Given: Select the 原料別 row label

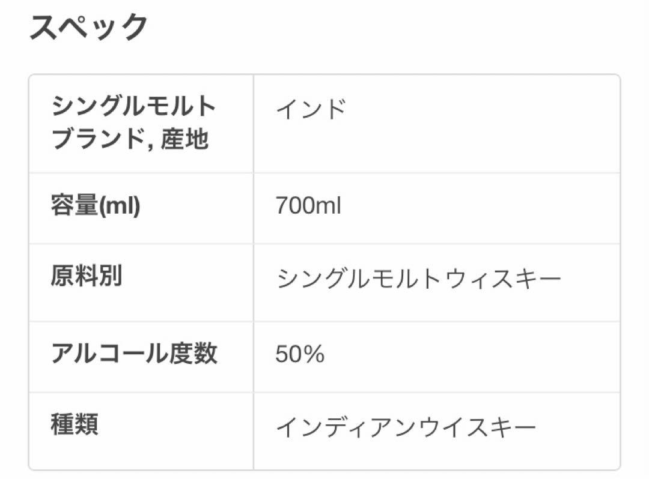Looking at the screenshot, I should click(x=86, y=276).
